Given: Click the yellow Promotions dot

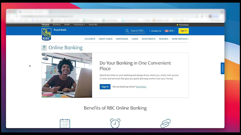Looking at the screenshot, I should 177,25.
